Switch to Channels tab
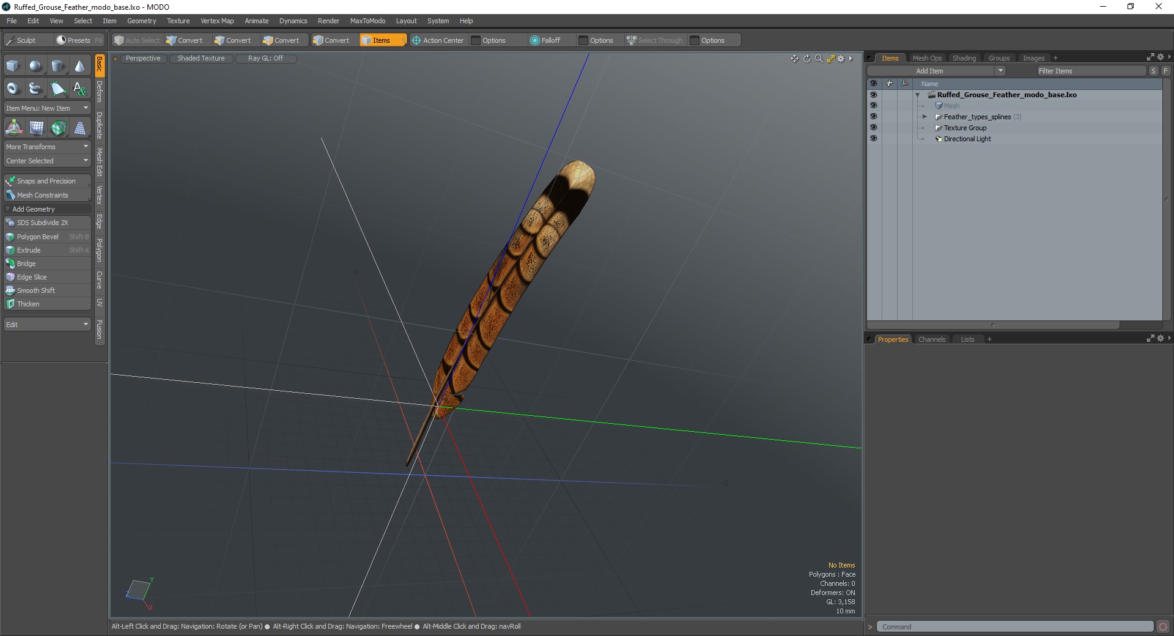The height and width of the screenshot is (636, 1174). tap(931, 339)
